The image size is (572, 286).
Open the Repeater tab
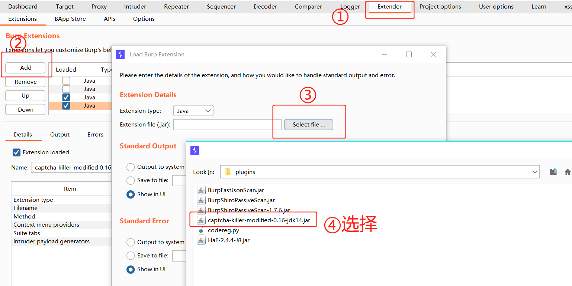[176, 7]
